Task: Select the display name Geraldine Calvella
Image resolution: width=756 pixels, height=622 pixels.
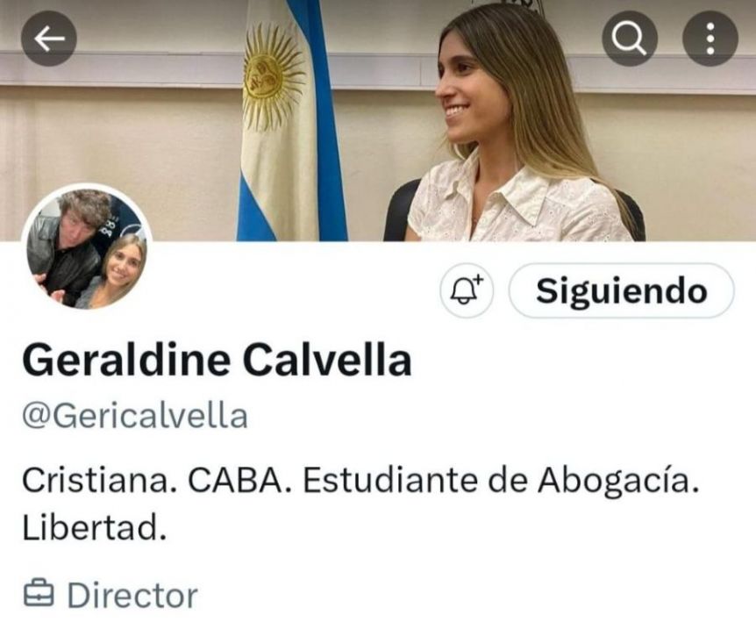Action: [217, 361]
